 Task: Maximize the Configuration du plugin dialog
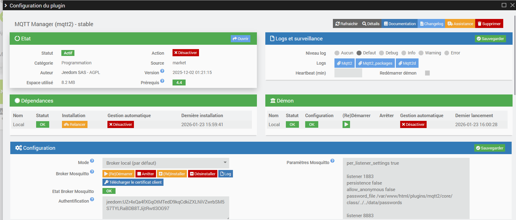[x=504, y=5]
